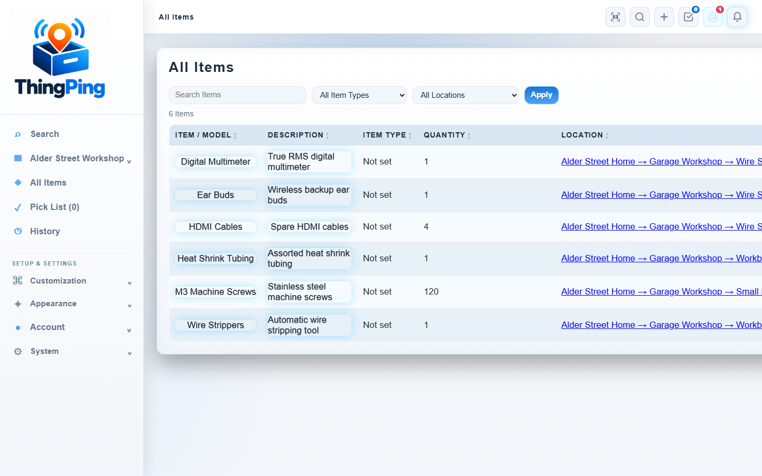Sort by Item Type column arrows
Screen dimensions: 762x476
click(410, 136)
